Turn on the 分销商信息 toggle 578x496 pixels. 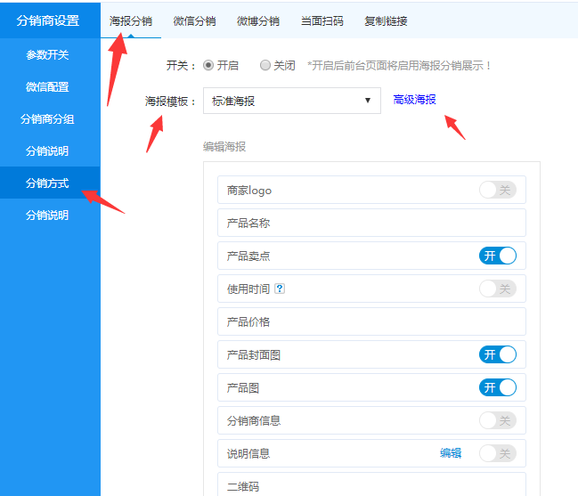(x=497, y=420)
